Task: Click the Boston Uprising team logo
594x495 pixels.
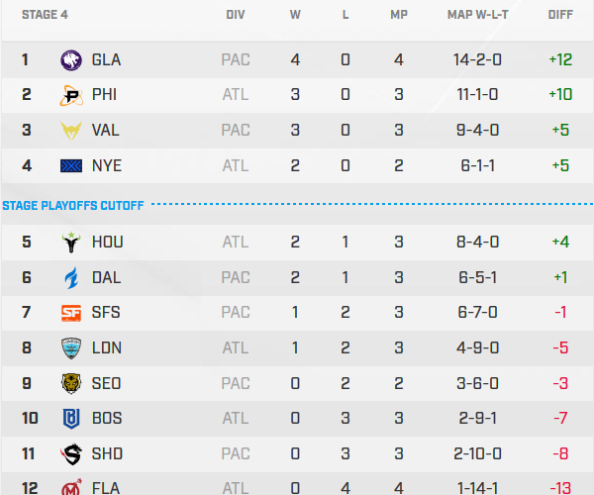Action: [72, 419]
